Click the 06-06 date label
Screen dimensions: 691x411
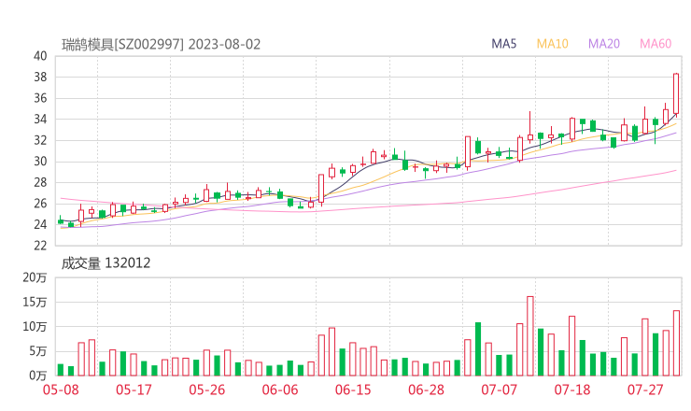click(x=280, y=390)
